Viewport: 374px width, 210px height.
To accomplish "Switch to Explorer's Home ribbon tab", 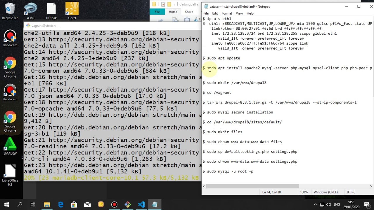I will click(x=173, y=12).
